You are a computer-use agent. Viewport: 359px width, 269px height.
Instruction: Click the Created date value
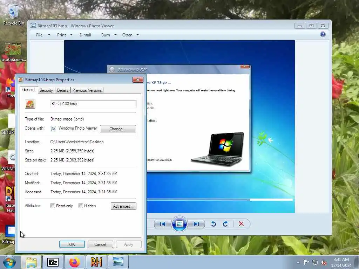pos(84,174)
